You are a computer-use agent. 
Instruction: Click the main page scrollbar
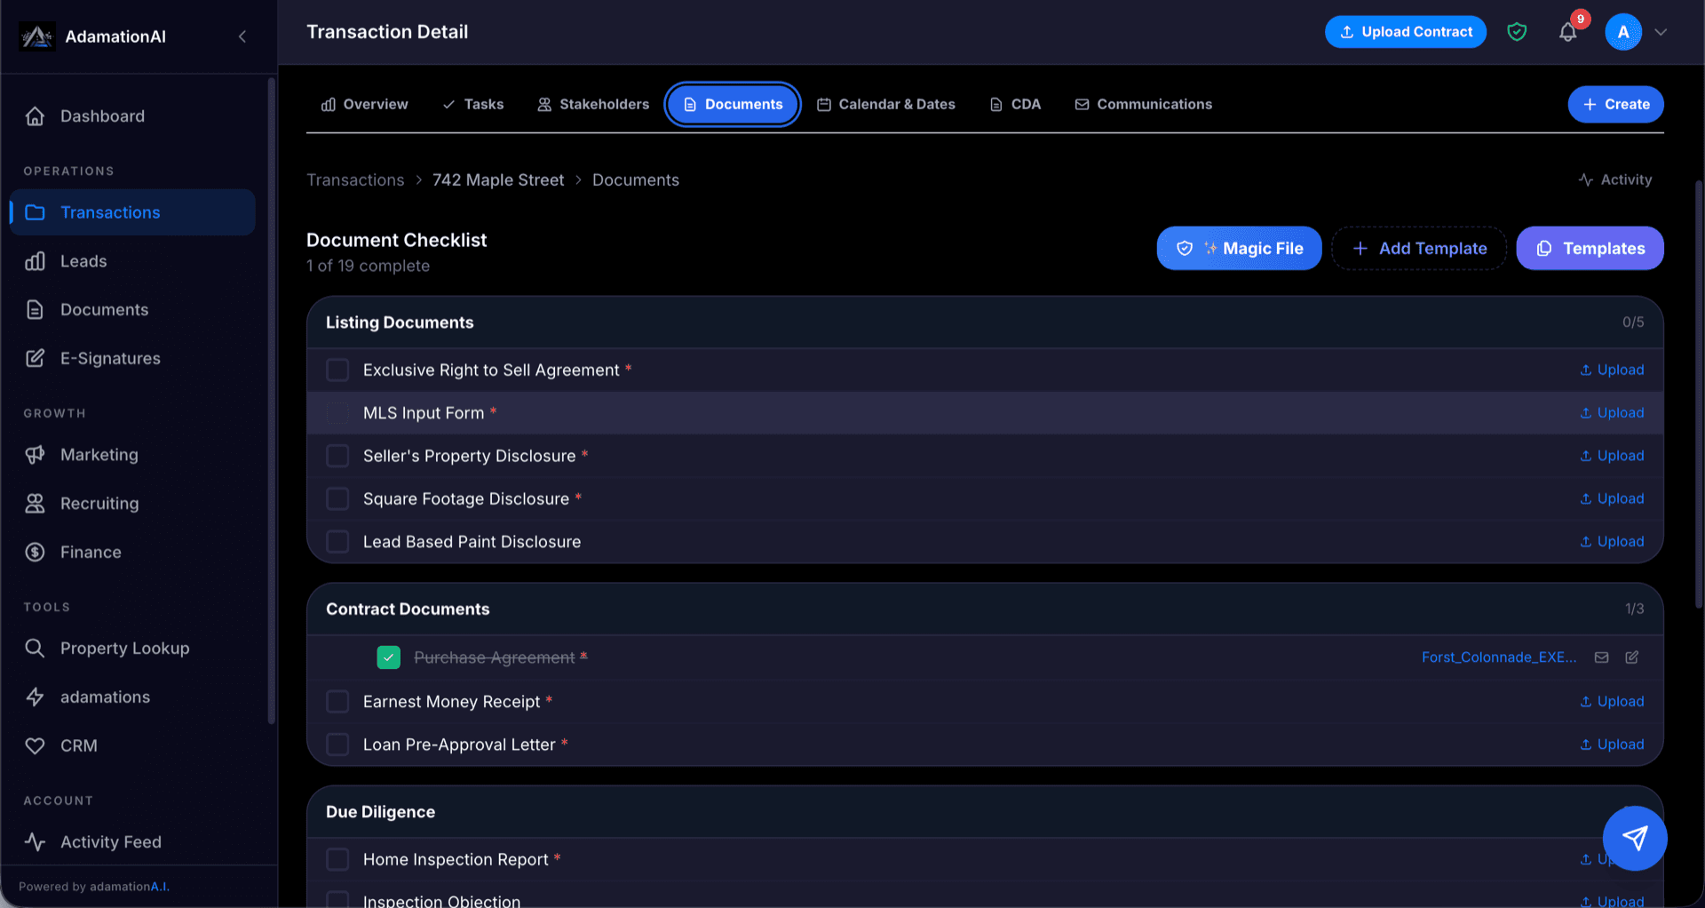tap(1698, 394)
